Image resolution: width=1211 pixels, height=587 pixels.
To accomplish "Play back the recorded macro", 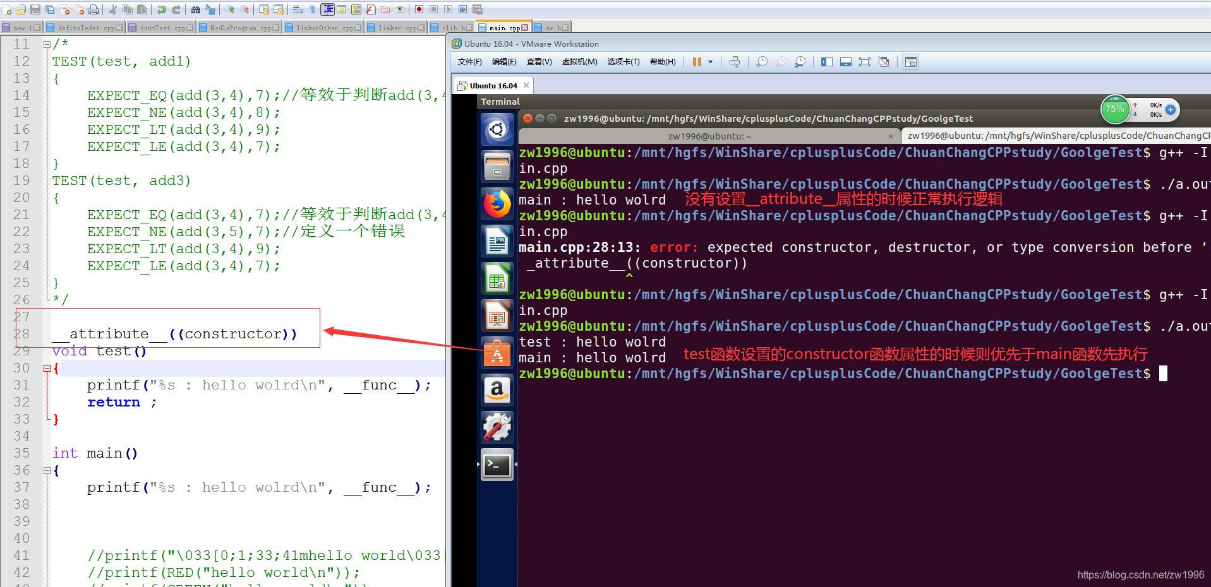I will point(448,9).
